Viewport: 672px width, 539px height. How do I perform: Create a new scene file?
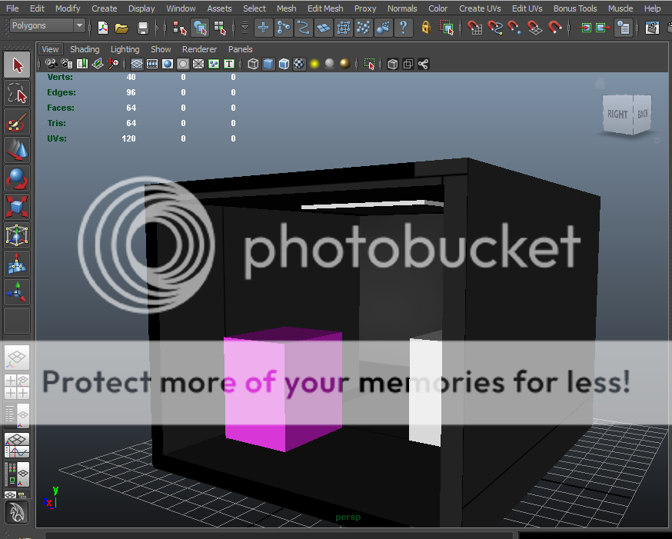[103, 28]
